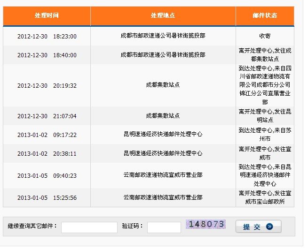
Task: Click the 邮件状态 column header
Action: (265, 15)
